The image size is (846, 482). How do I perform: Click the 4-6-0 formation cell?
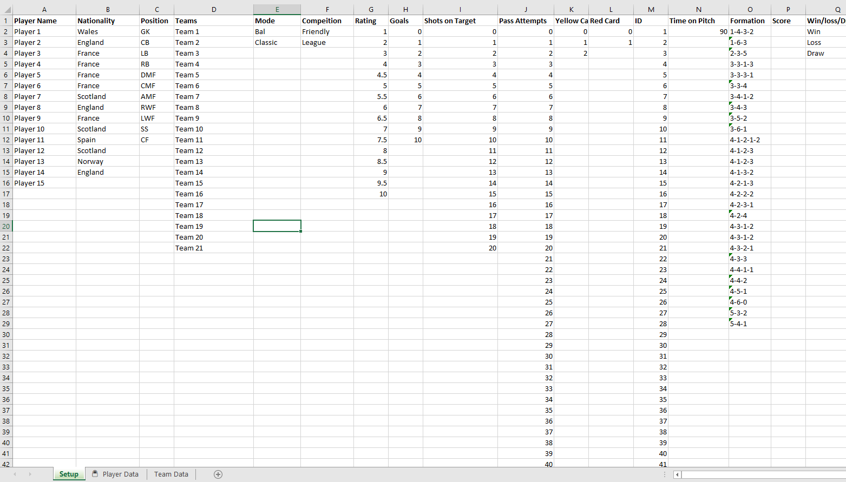click(x=750, y=302)
